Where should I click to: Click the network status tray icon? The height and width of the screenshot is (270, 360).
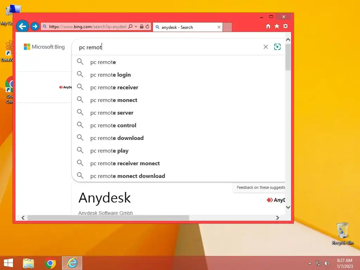pos(319,263)
